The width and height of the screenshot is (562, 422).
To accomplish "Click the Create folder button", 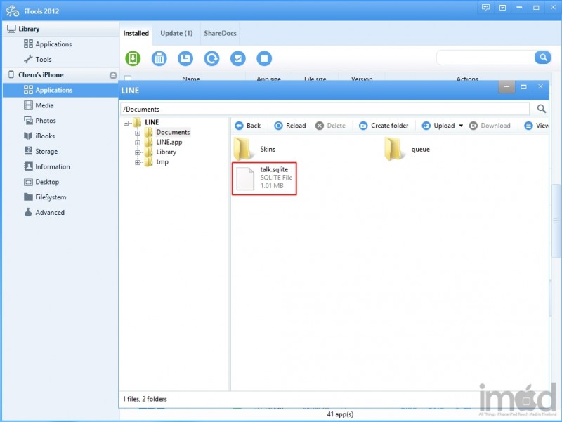I will [x=384, y=126].
